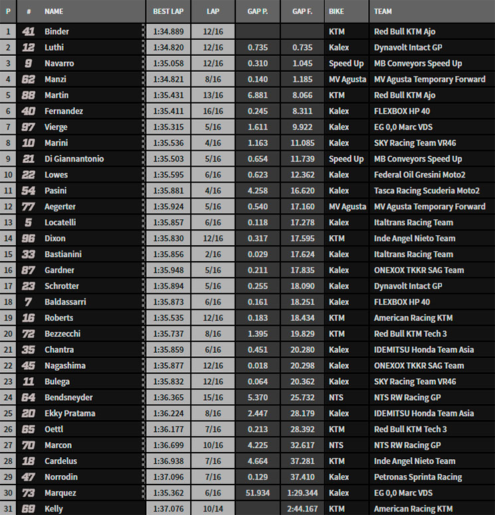Viewport: 495px width, 515px height.
Task: Select rider name Norrodin
Action: (x=61, y=477)
